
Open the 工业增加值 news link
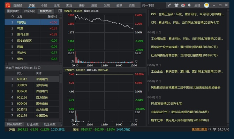187,39
